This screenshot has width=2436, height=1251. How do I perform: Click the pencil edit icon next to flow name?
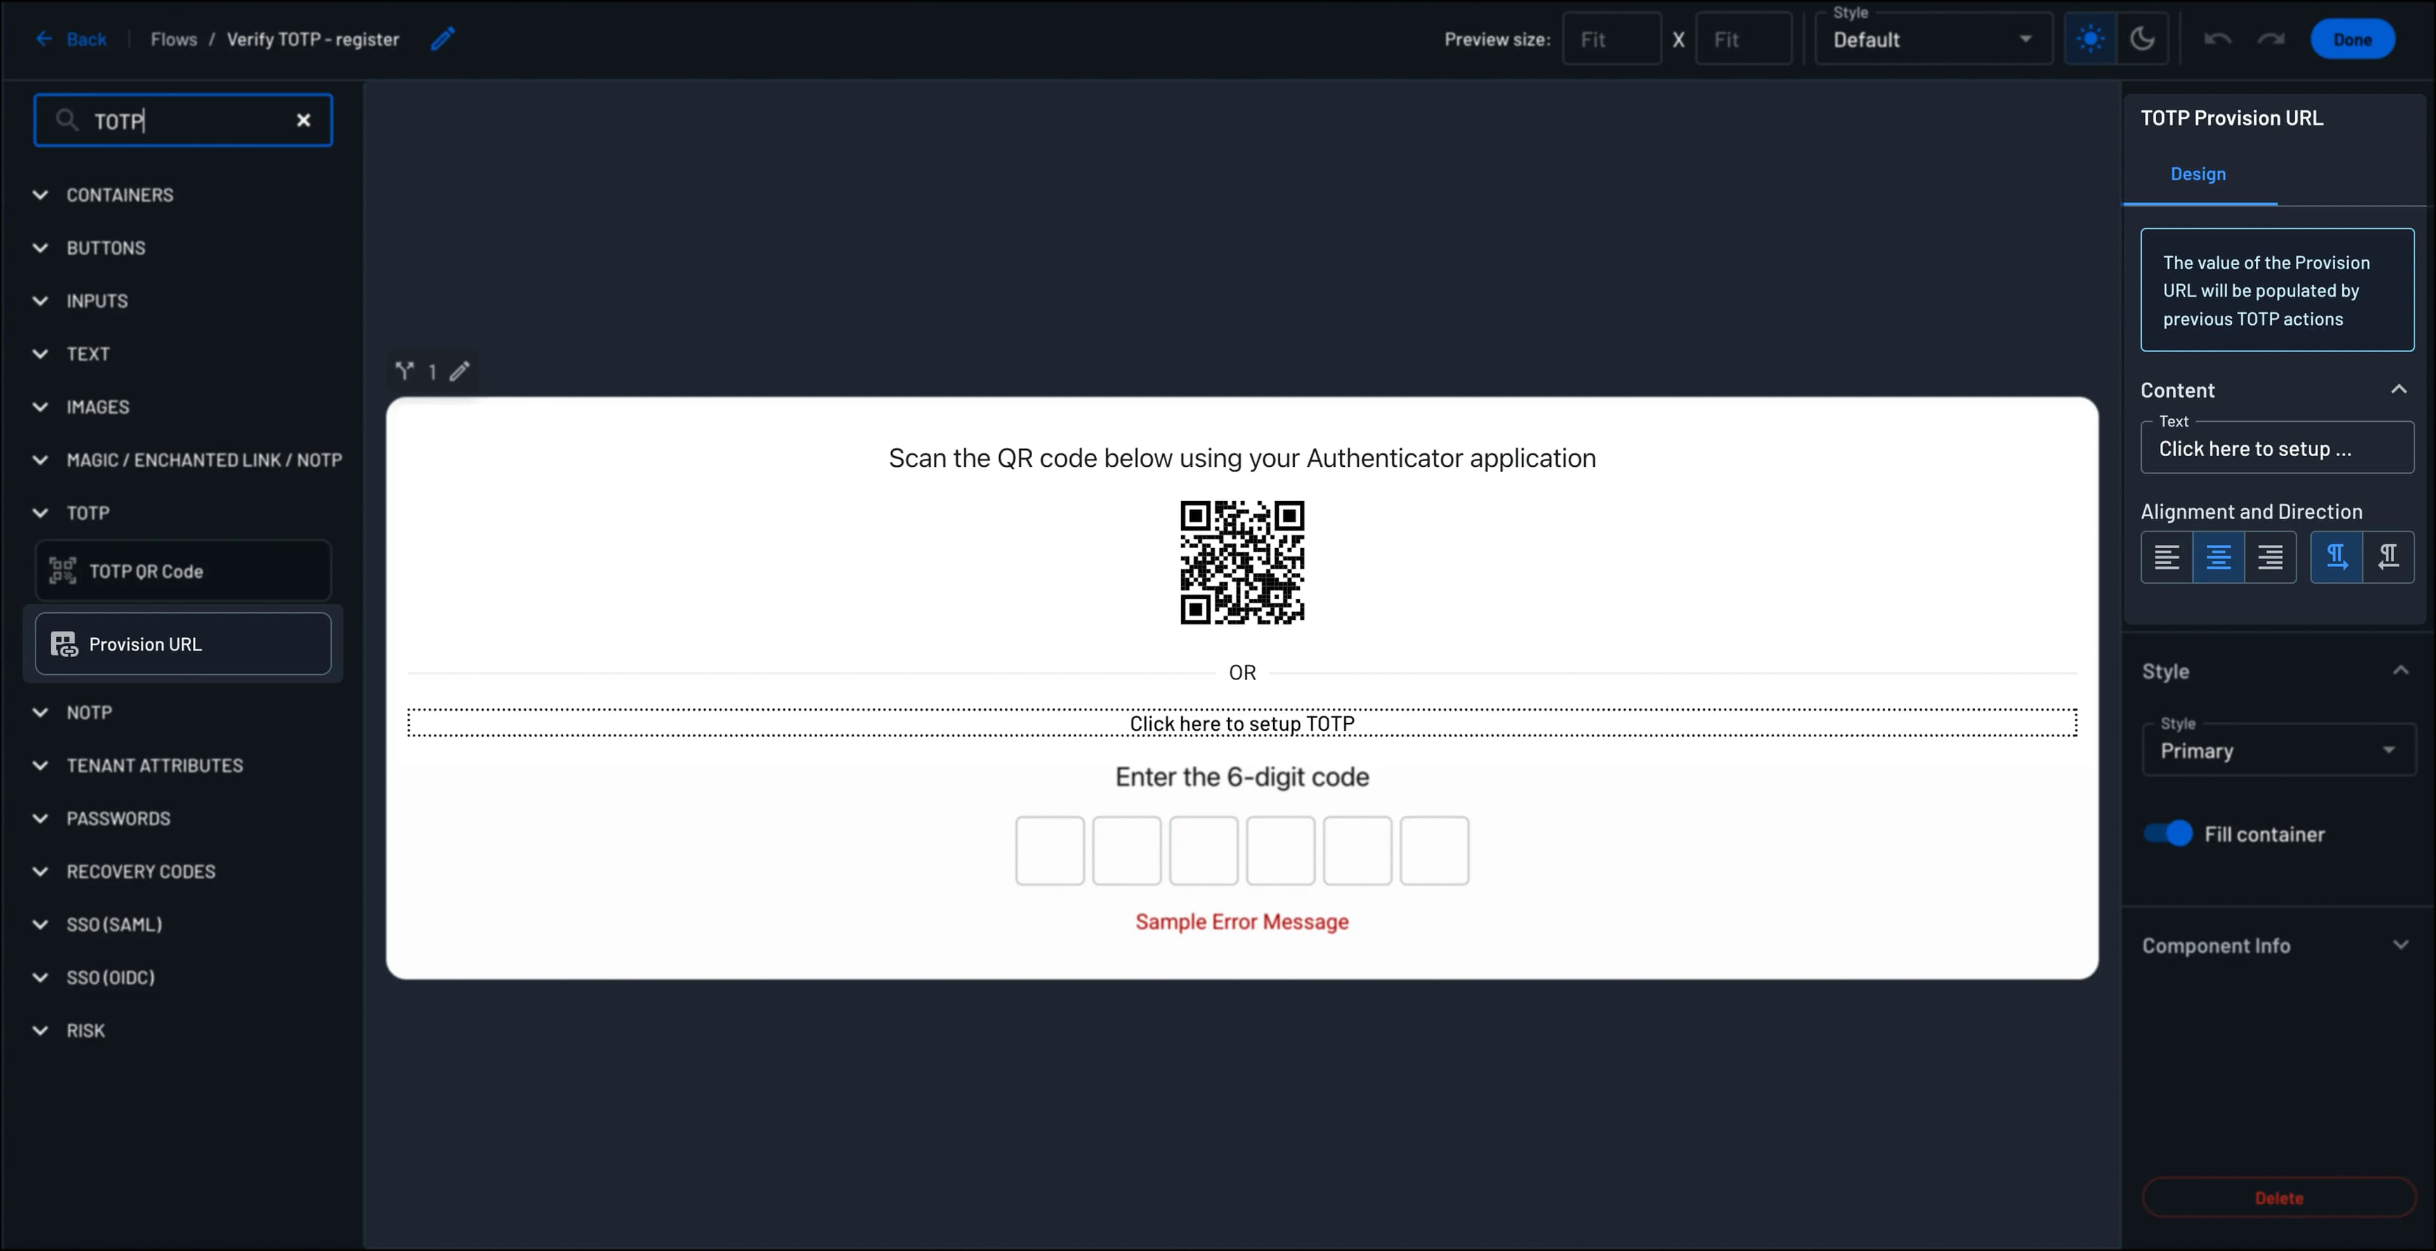443,39
